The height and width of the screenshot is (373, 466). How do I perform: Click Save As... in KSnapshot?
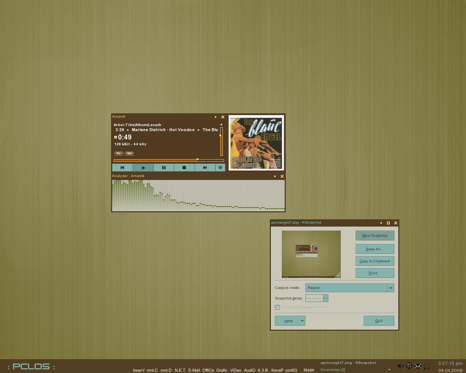click(x=375, y=249)
